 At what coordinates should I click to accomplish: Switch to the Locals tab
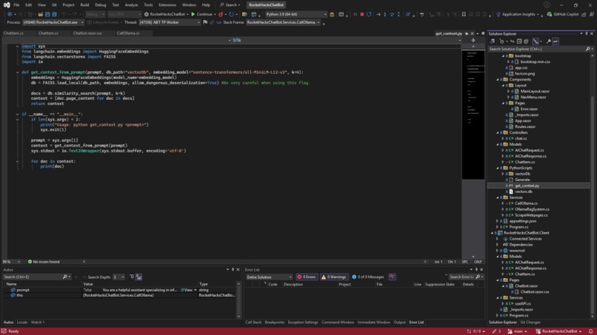(22, 322)
